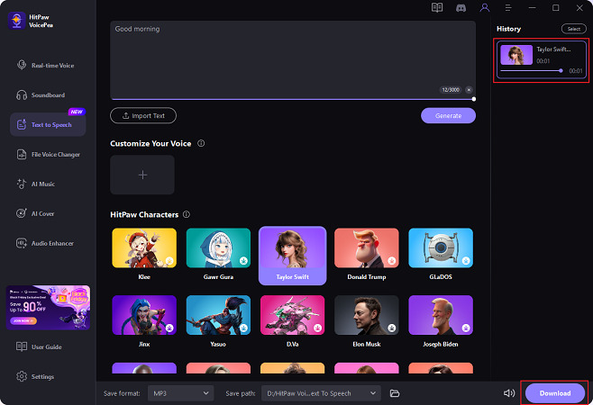Click into the Good morning text field
This screenshot has height=405, width=593.
tap(293, 59)
